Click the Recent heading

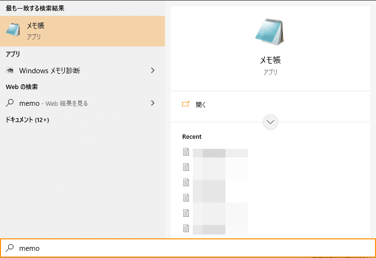point(192,137)
